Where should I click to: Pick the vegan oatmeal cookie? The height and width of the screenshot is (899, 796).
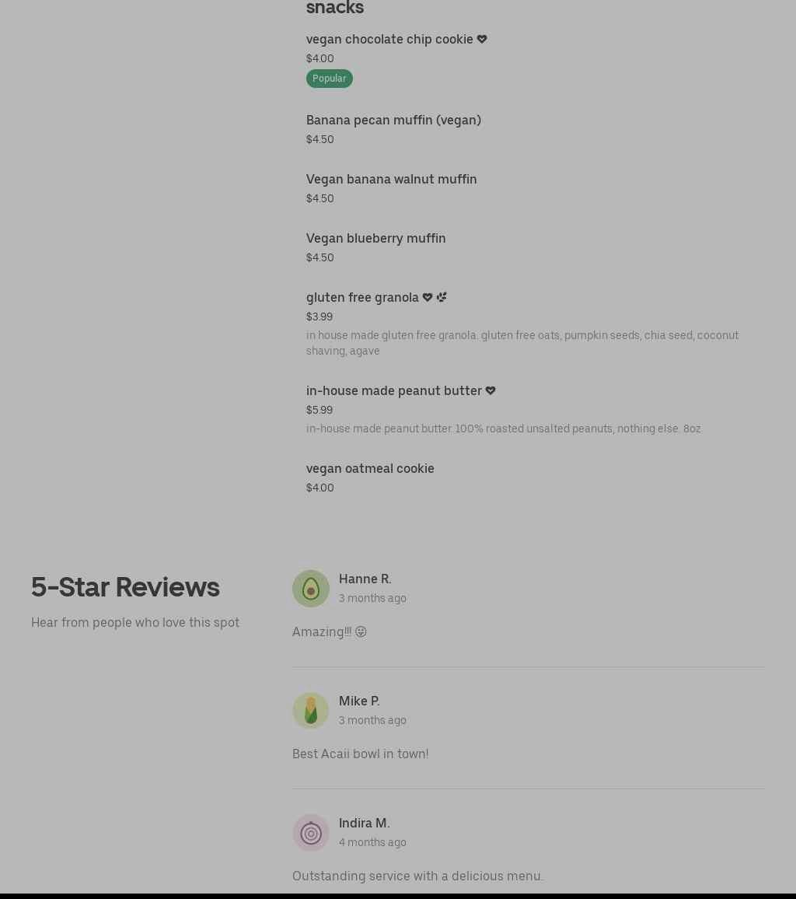[370, 468]
